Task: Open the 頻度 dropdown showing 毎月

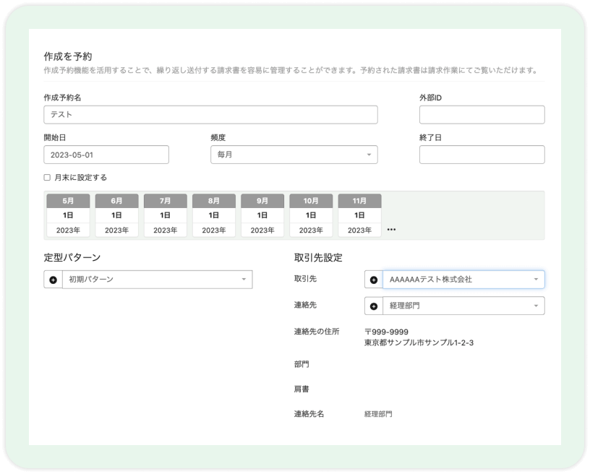Action: point(293,155)
